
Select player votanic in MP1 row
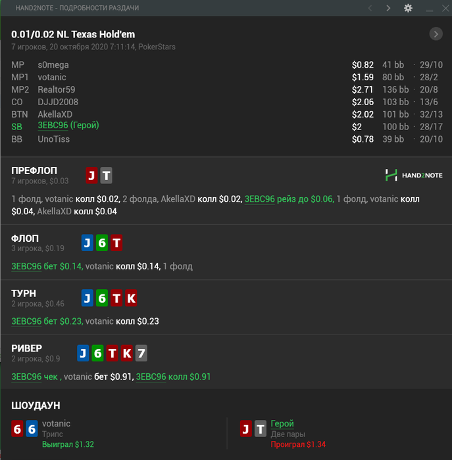(52, 77)
